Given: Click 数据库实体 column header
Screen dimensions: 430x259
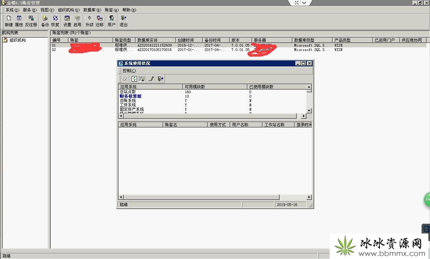Looking at the screenshot, I should (156, 40).
